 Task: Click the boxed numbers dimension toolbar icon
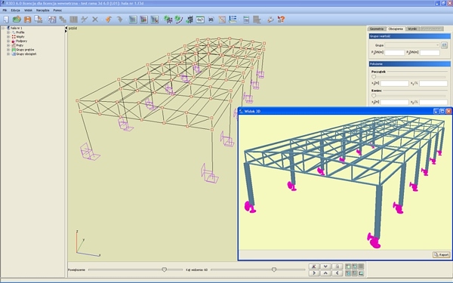coord(200,20)
